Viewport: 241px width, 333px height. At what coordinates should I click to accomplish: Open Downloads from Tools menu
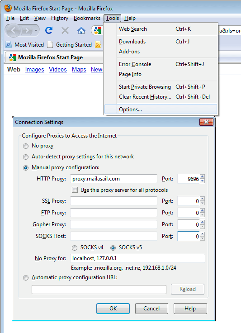click(161, 42)
